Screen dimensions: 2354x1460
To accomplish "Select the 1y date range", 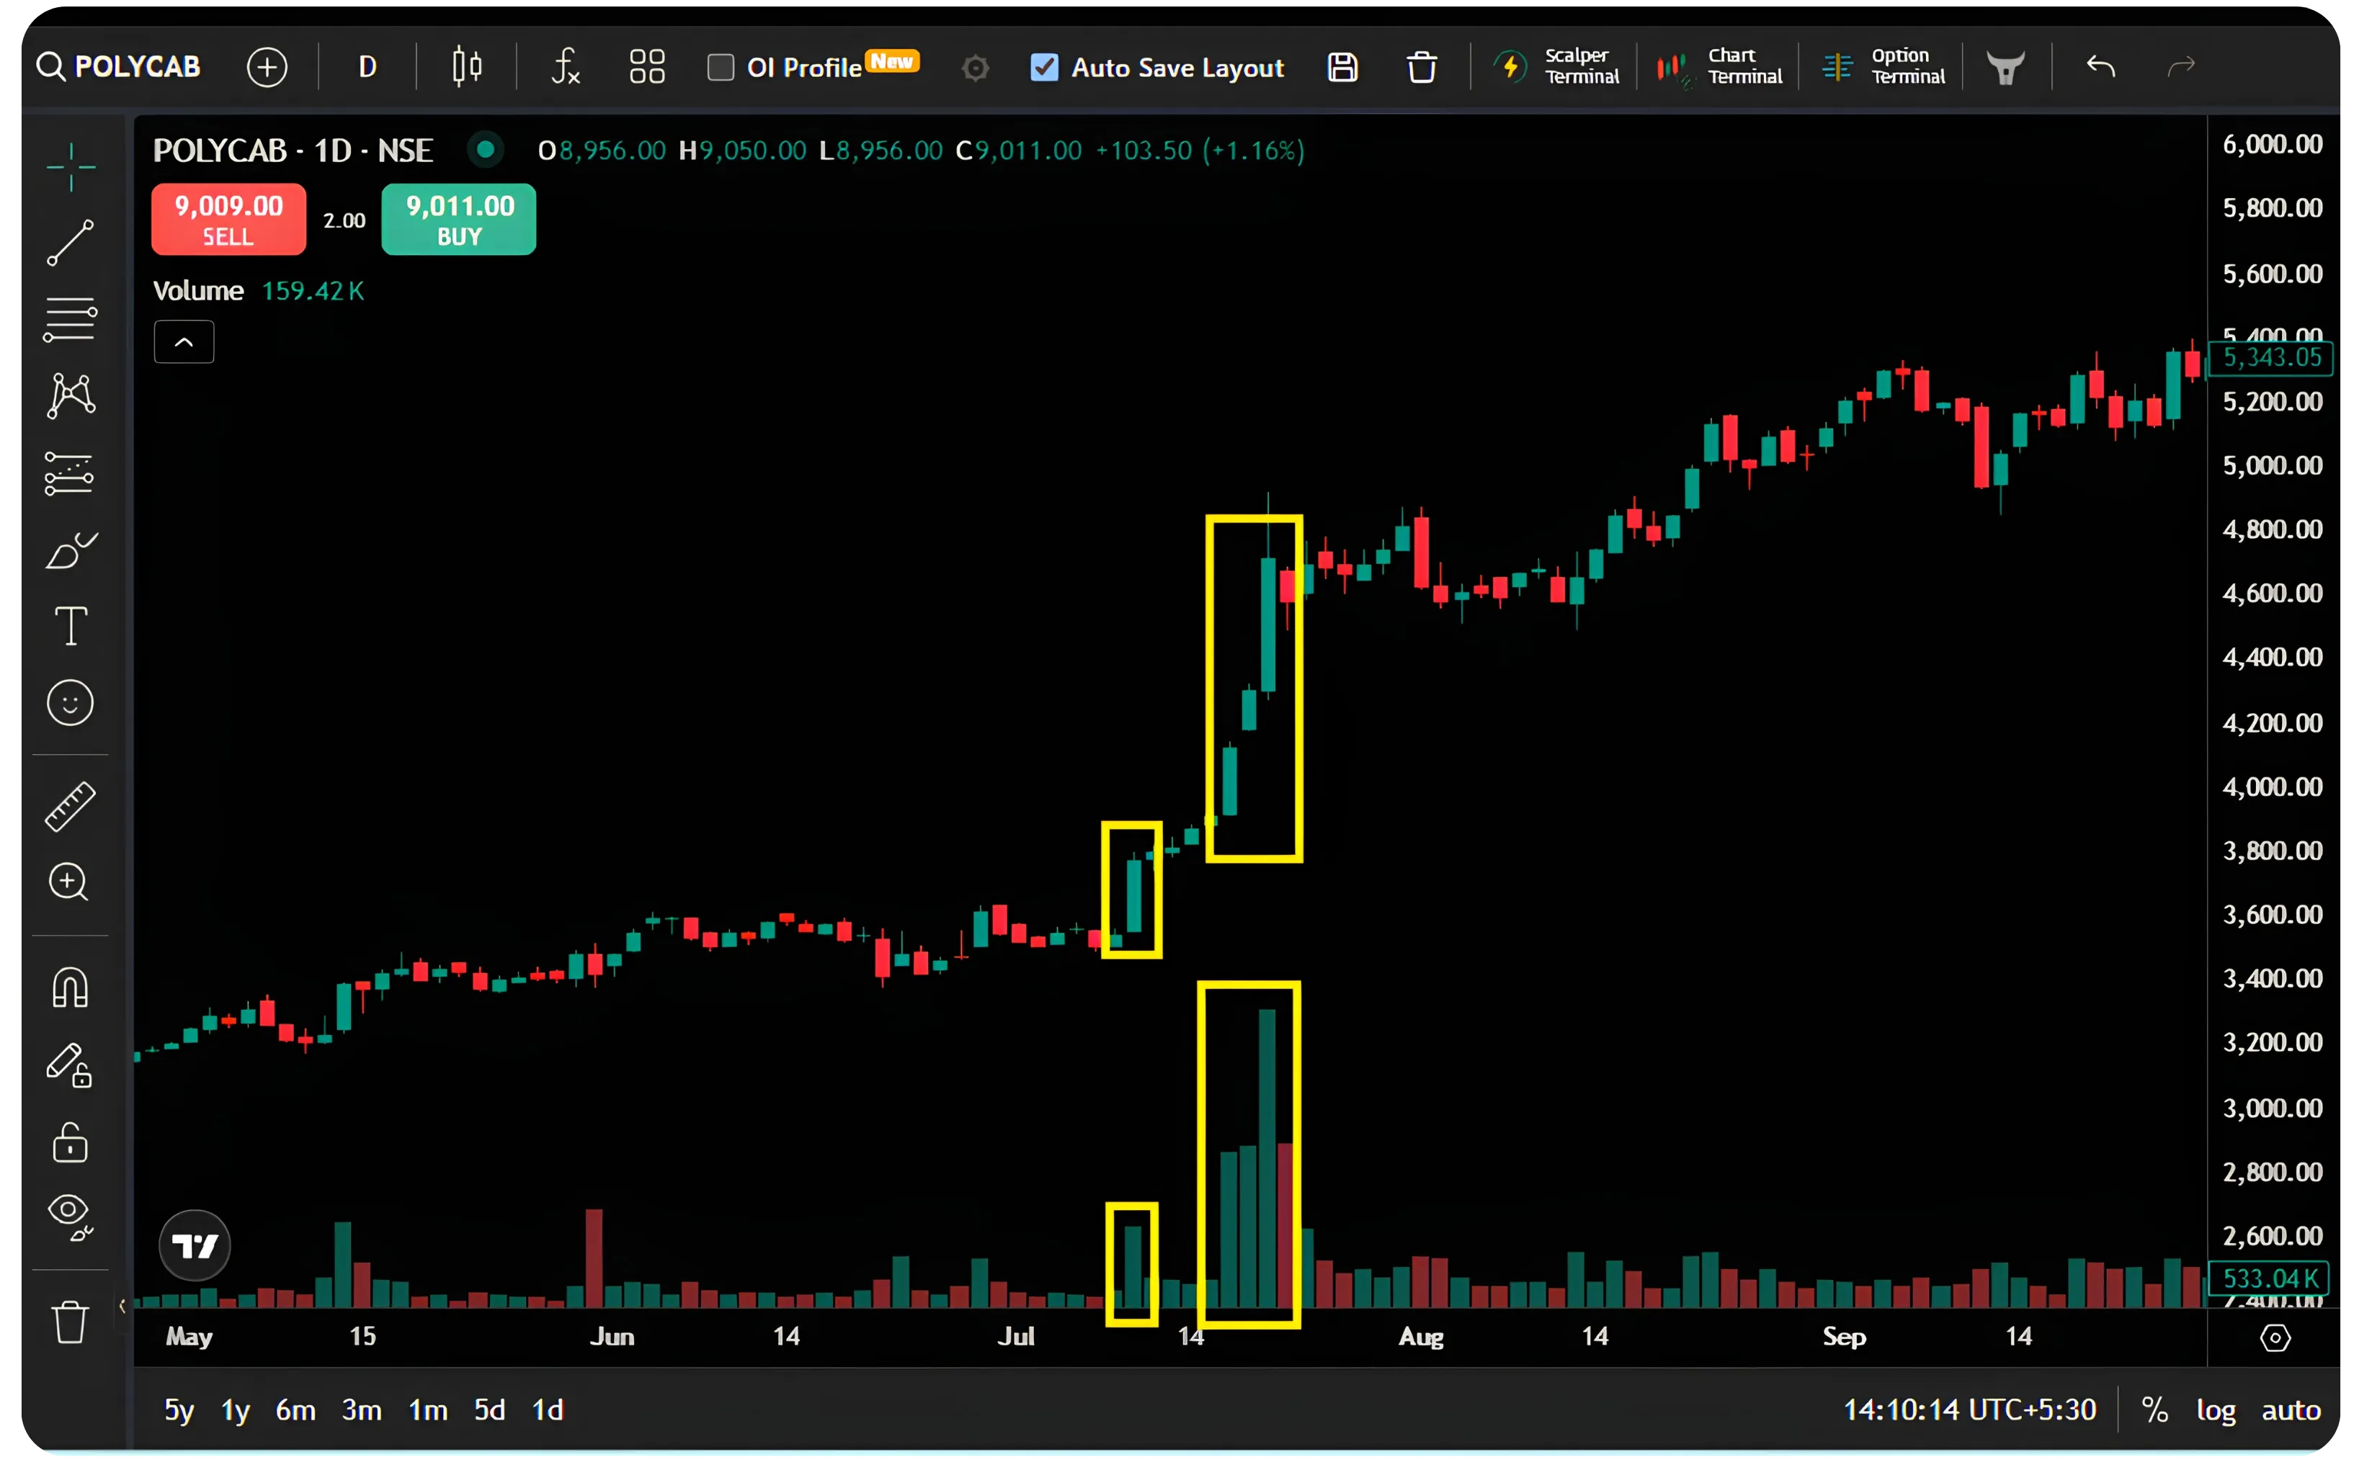I will (236, 1410).
